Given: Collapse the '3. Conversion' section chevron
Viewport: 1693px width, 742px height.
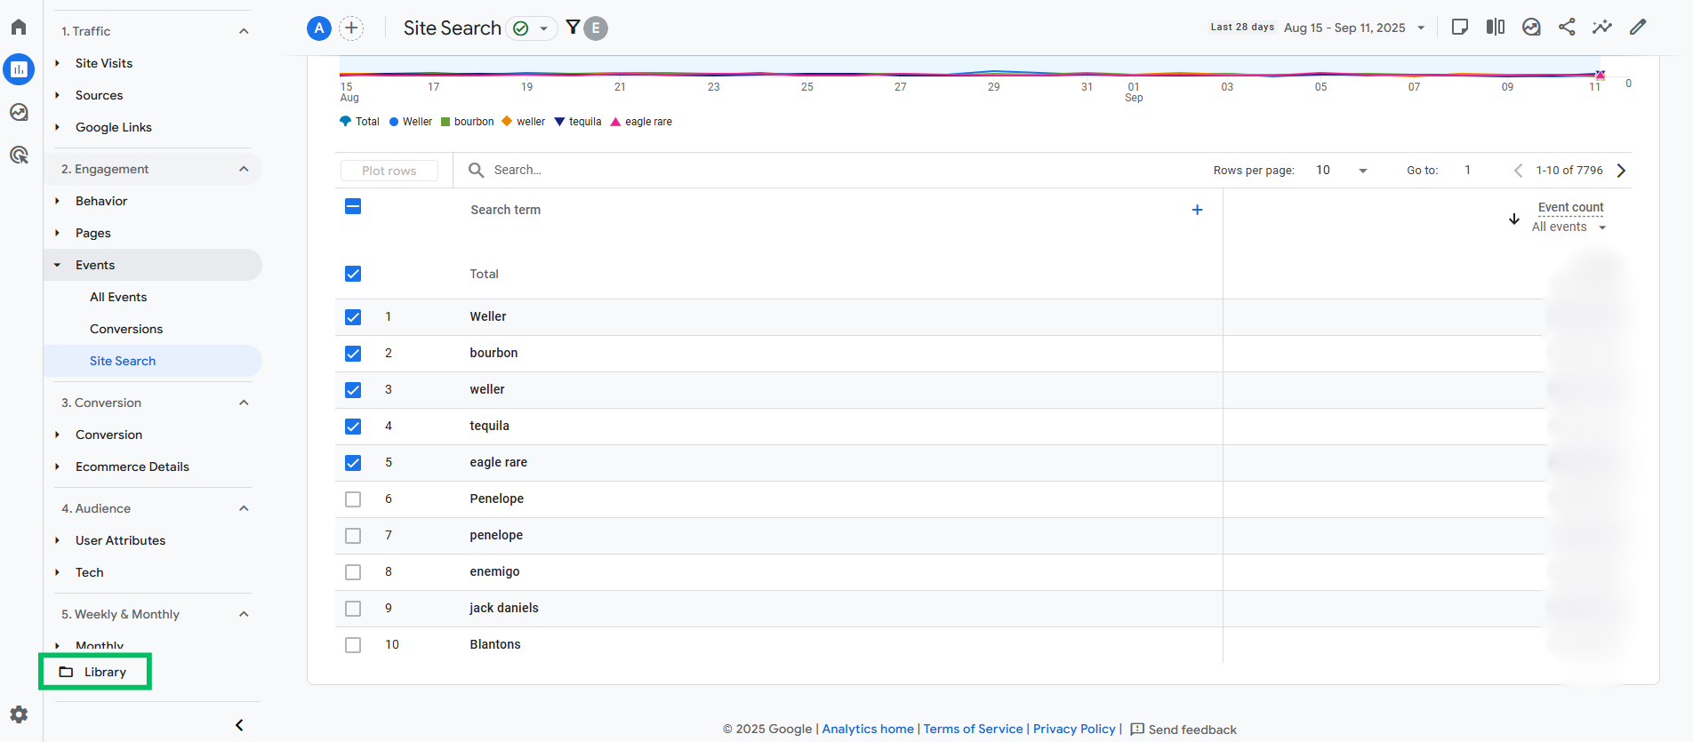Looking at the screenshot, I should [244, 403].
